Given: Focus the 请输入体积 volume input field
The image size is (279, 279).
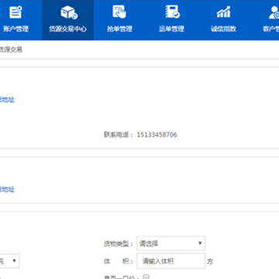Looking at the screenshot, I should (x=171, y=261).
